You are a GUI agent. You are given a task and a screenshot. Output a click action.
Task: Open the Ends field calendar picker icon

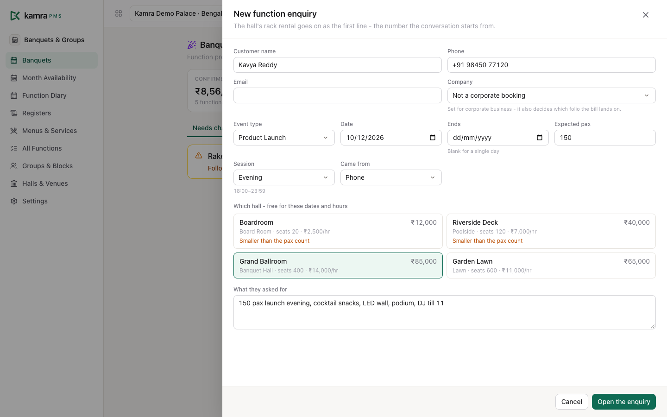coord(540,138)
